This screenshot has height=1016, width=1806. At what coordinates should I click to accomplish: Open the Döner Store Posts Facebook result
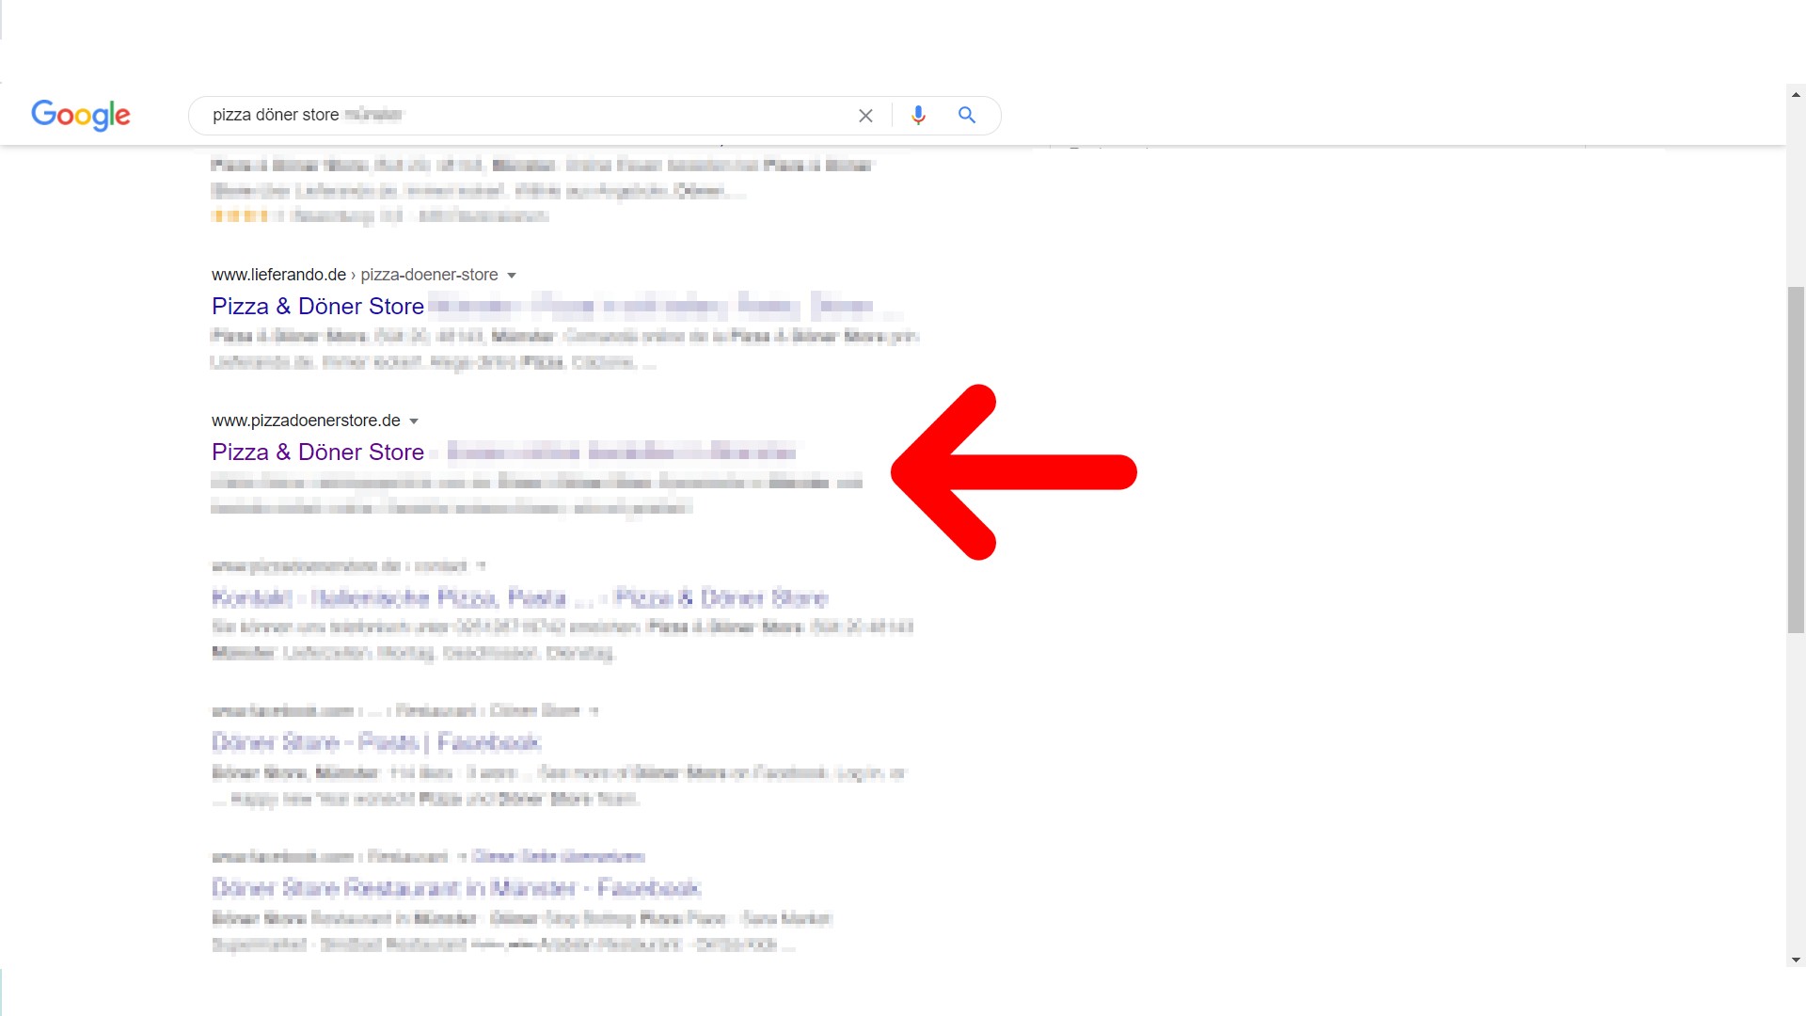[x=376, y=743]
